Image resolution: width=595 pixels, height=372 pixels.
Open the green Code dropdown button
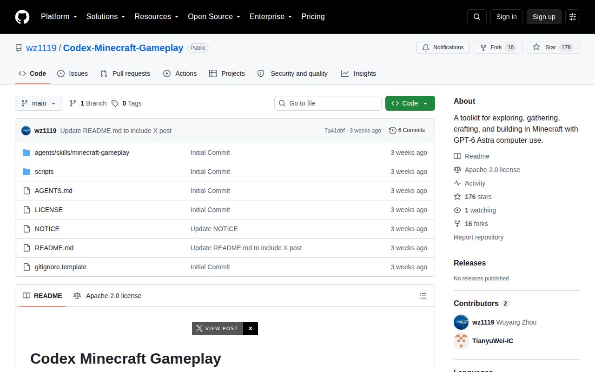pyautogui.click(x=410, y=103)
